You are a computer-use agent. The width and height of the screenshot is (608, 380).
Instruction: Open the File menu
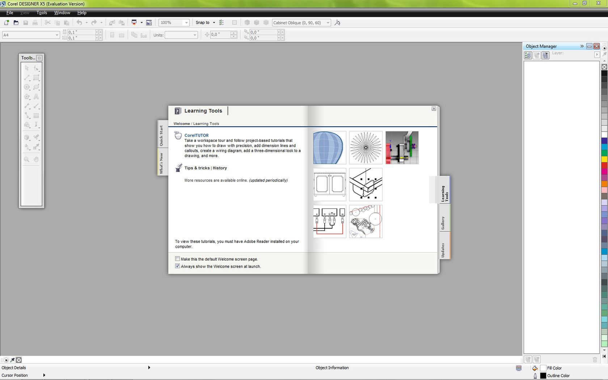coord(10,13)
